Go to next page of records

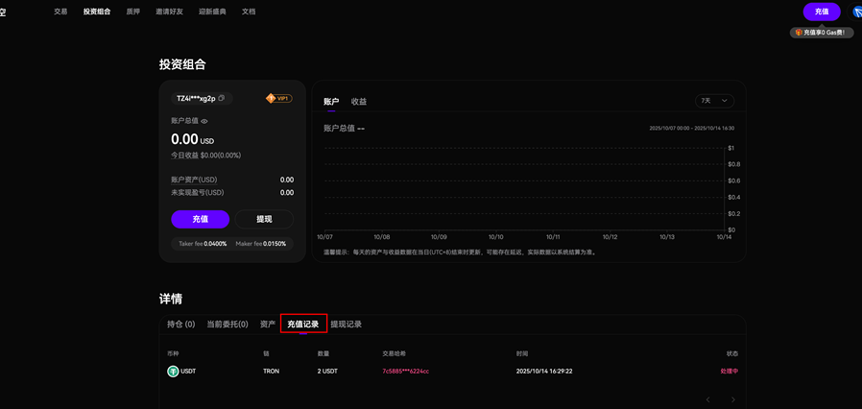[x=733, y=399]
